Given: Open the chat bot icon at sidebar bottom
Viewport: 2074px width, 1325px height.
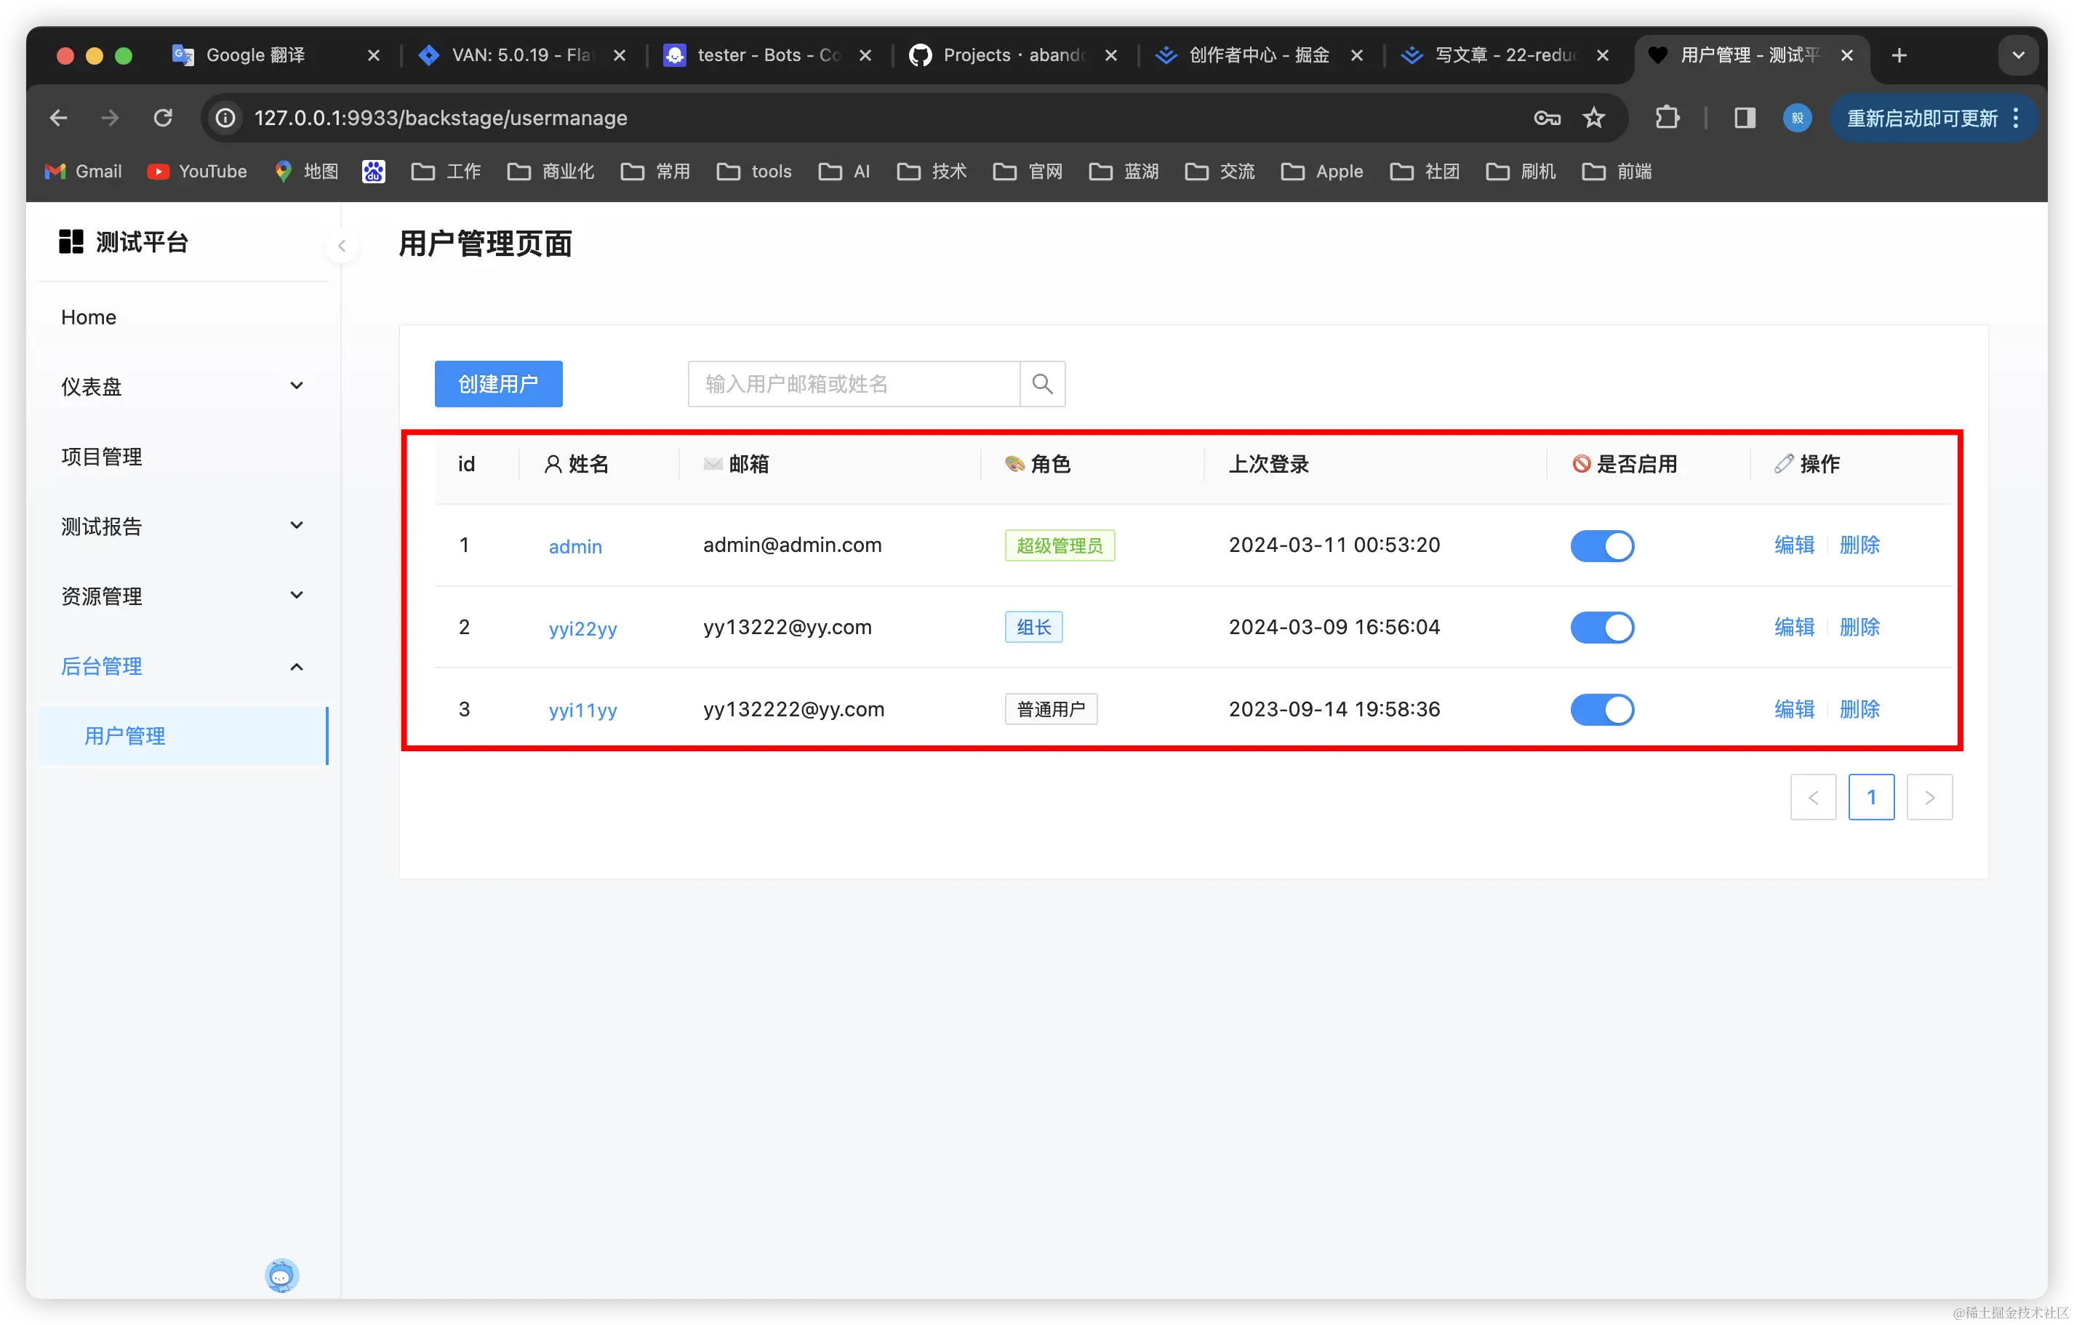Looking at the screenshot, I should point(281,1276).
